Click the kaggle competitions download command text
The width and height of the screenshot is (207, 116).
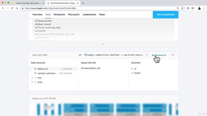coord(115,55)
